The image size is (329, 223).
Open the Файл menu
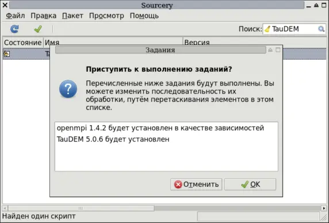click(x=16, y=16)
